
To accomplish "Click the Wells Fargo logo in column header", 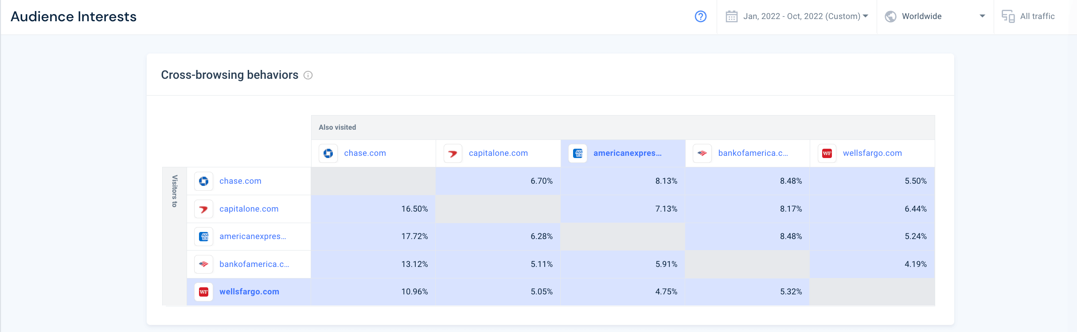I will pos(827,153).
